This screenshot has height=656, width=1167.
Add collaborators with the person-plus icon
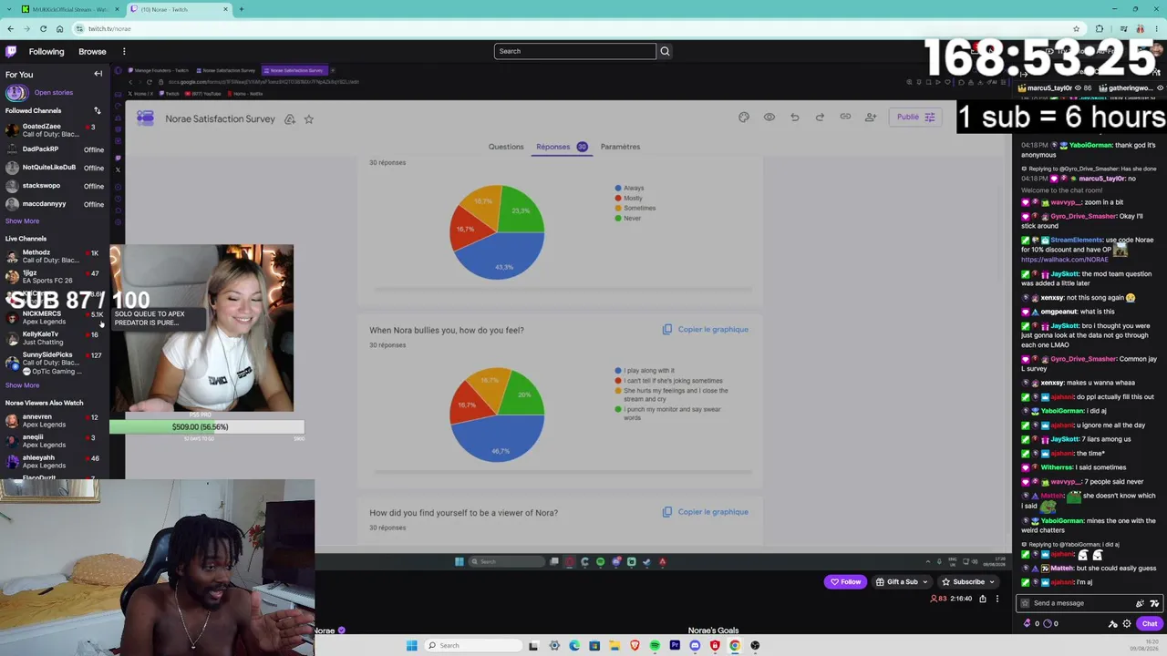(x=871, y=117)
